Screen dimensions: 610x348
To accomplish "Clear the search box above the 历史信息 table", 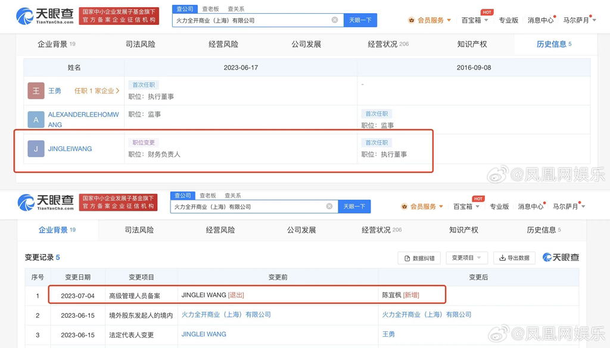I will 335,20.
